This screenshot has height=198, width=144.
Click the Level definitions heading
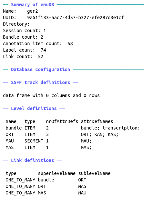pyautogui.click(x=34, y=108)
